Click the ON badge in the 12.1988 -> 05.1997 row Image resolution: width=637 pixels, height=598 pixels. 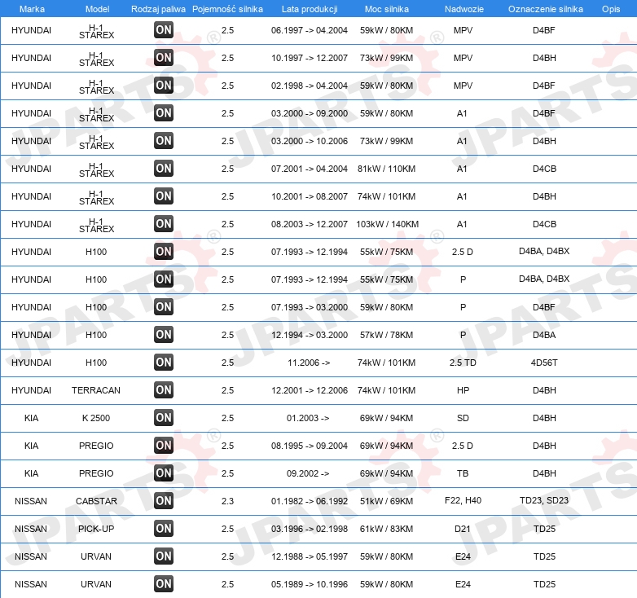point(164,556)
